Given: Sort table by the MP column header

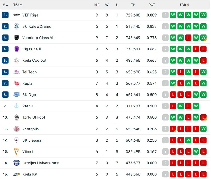Looking at the screenshot, I should pyautogui.click(x=97, y=5).
